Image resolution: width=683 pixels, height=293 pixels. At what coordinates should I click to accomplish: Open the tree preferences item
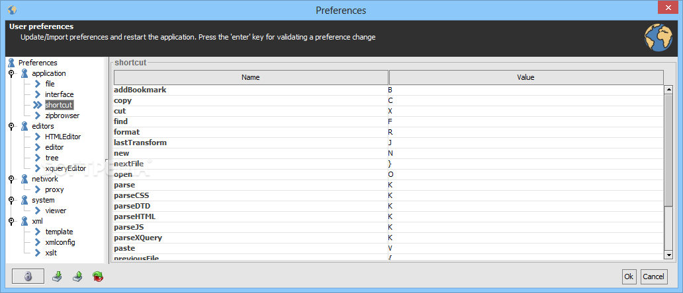(52, 158)
